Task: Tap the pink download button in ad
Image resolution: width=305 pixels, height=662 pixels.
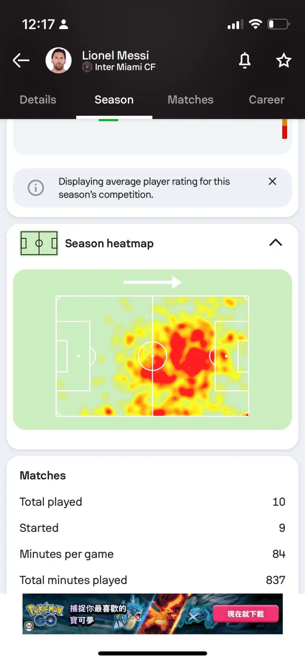Action: [246, 614]
